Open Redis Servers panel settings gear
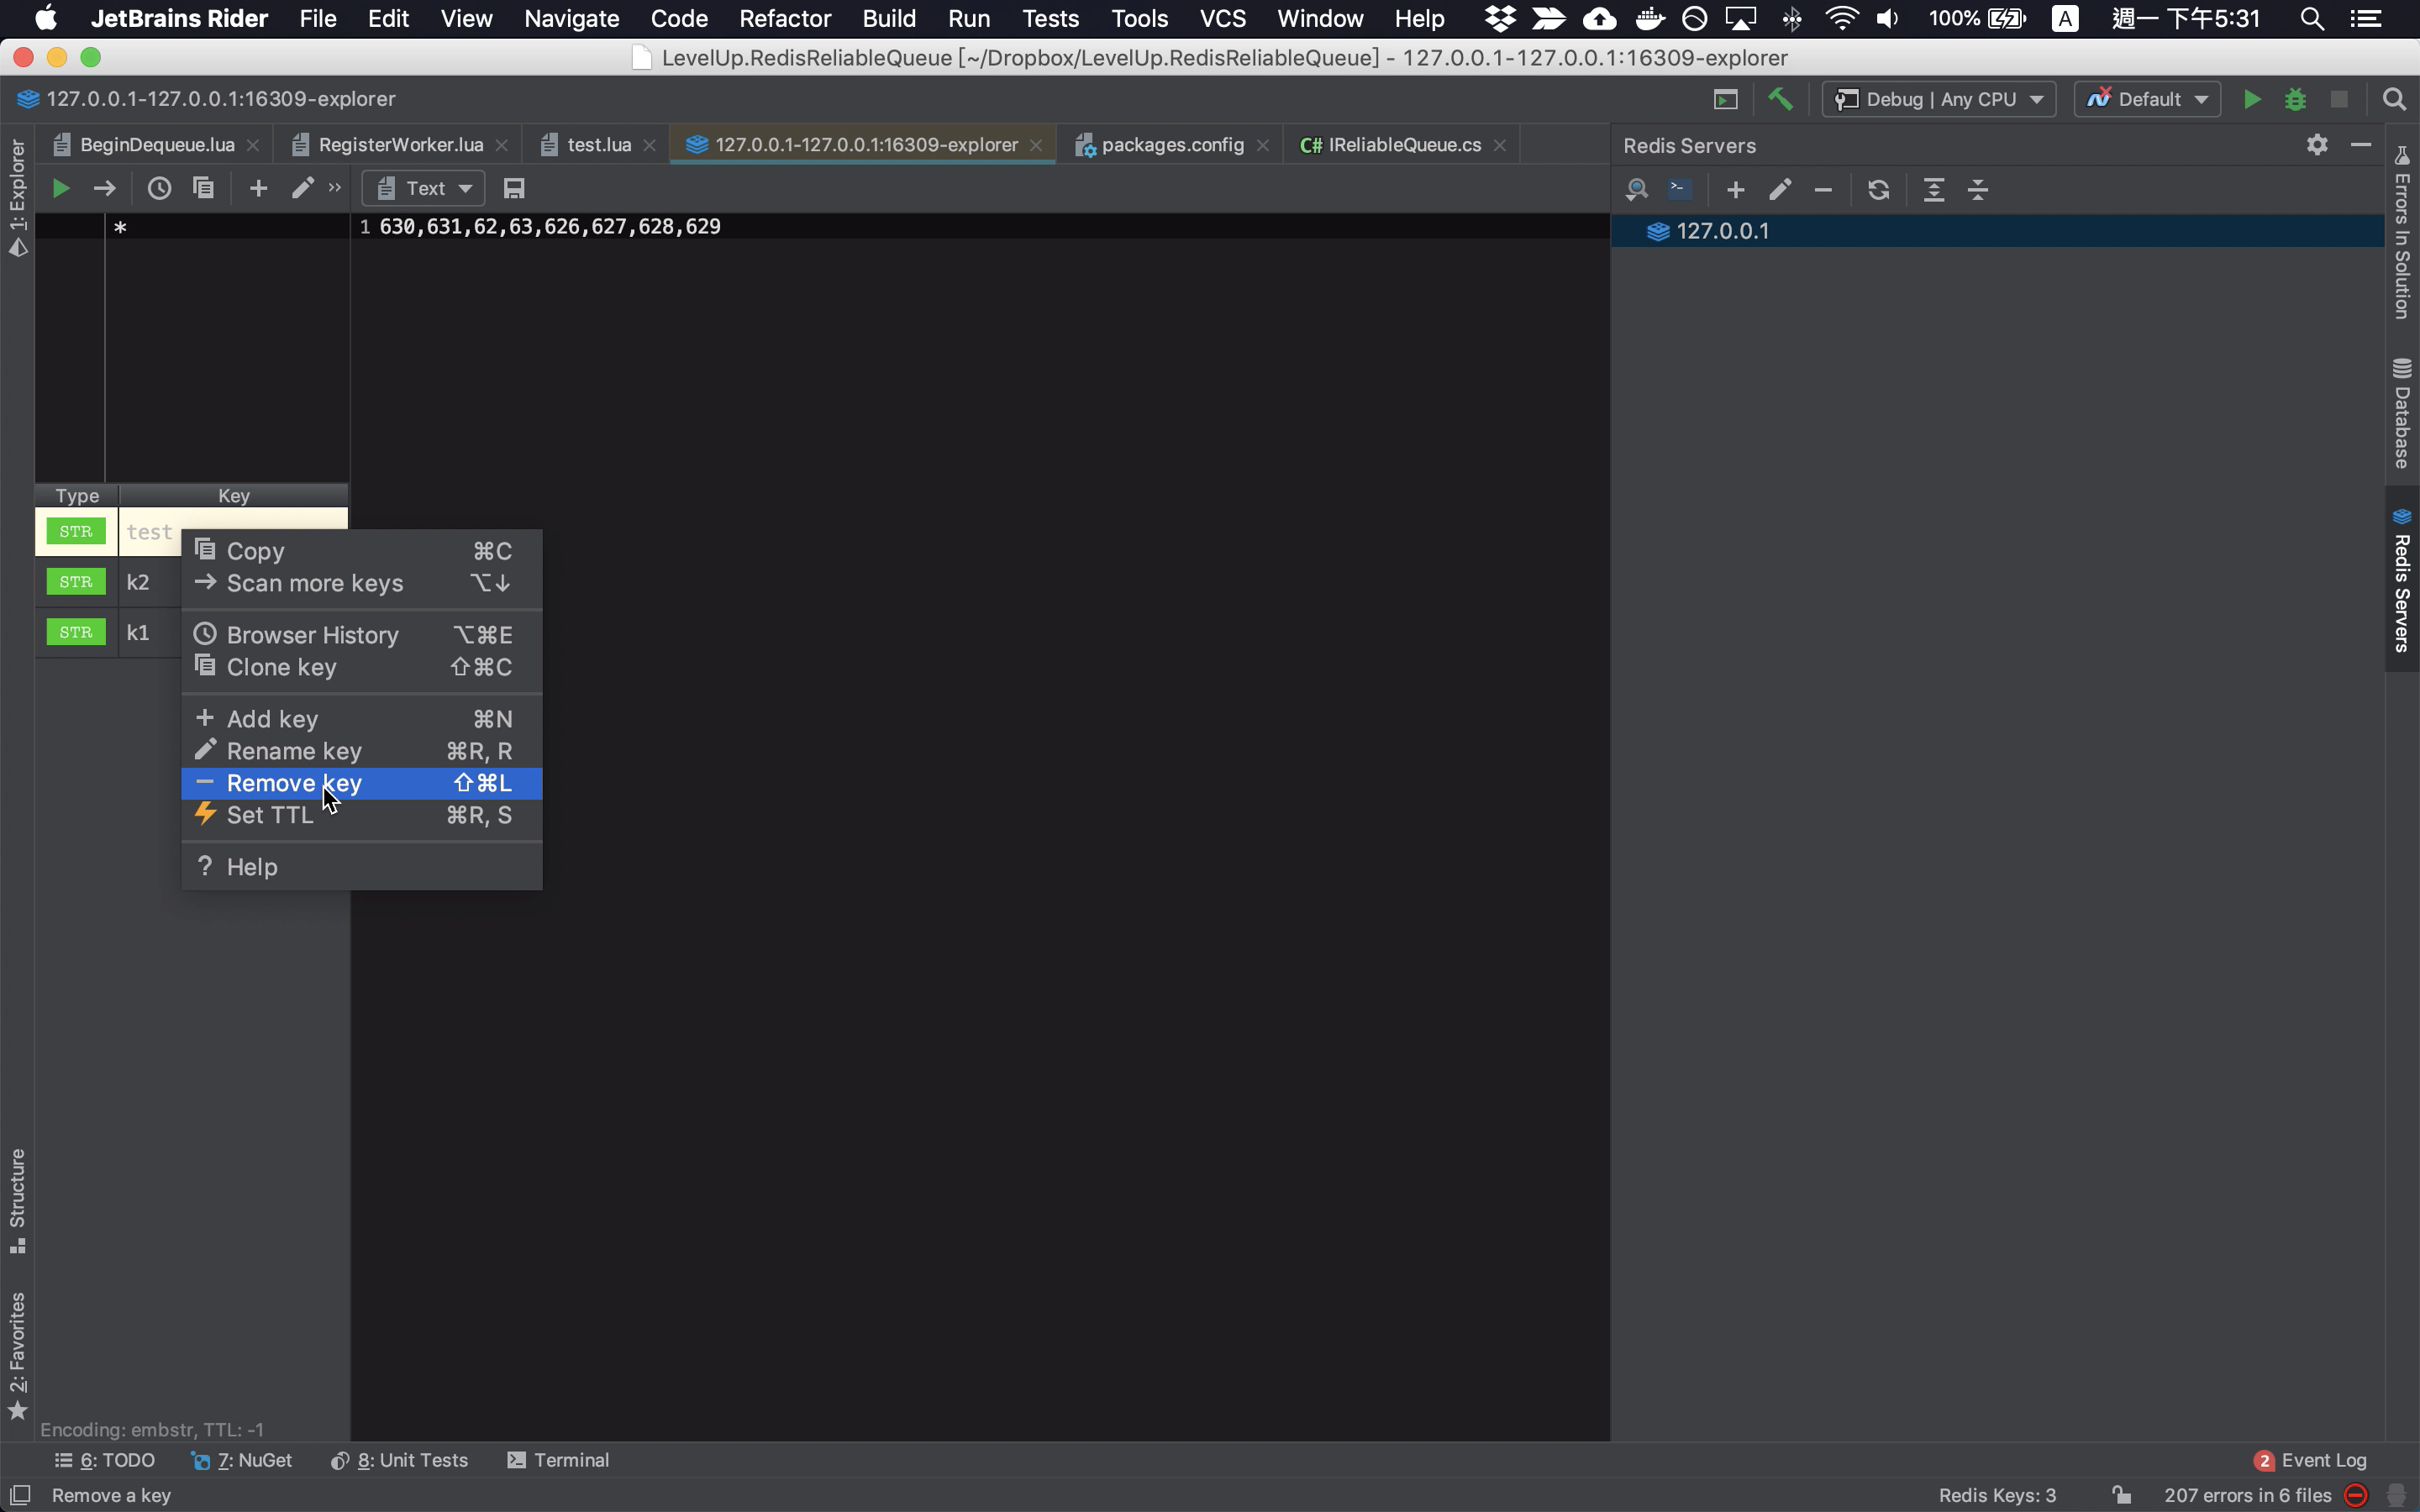Image resolution: width=2420 pixels, height=1512 pixels. click(2317, 145)
